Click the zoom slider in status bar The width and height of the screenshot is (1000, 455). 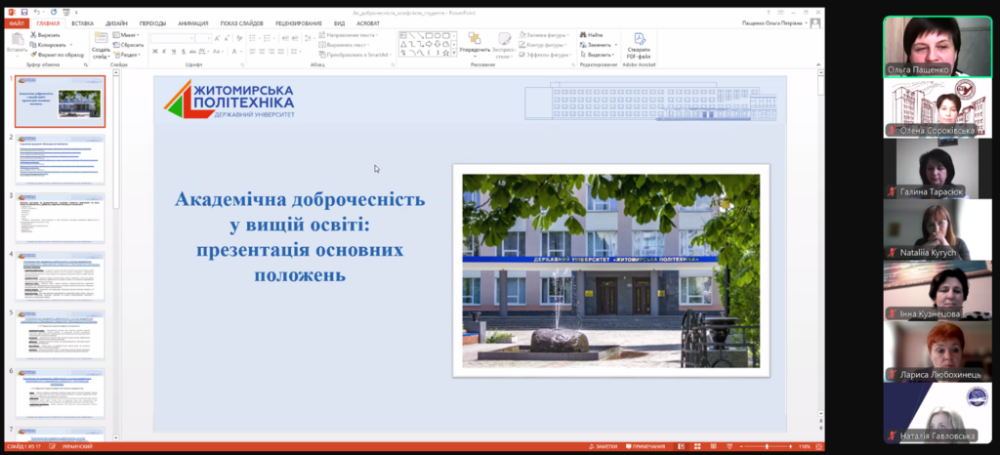pyautogui.click(x=767, y=446)
